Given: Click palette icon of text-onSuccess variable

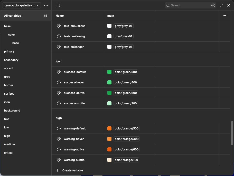Looking at the screenshot, I should pos(59,26).
